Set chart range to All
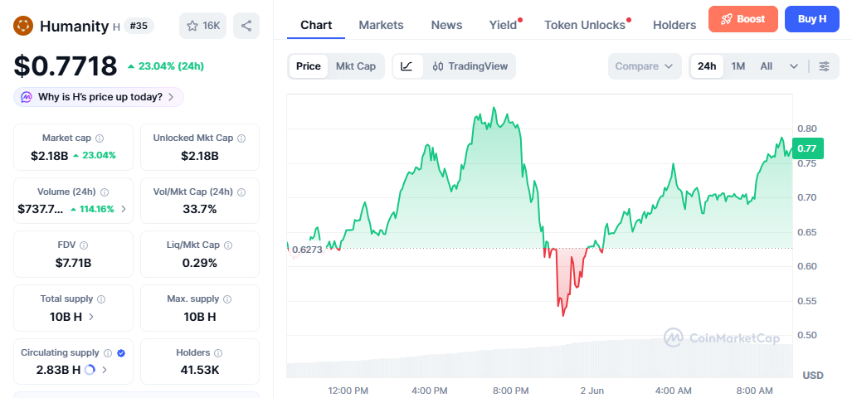 767,66
